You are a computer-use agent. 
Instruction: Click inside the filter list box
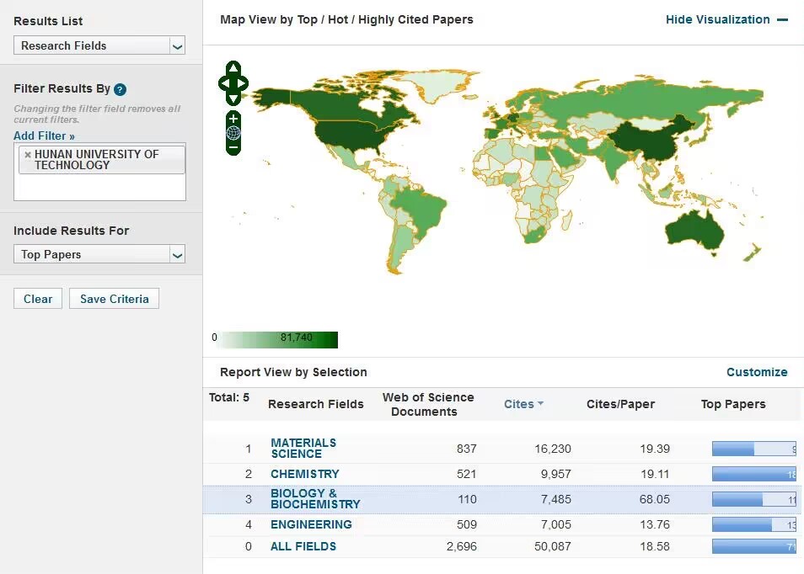tap(99, 187)
